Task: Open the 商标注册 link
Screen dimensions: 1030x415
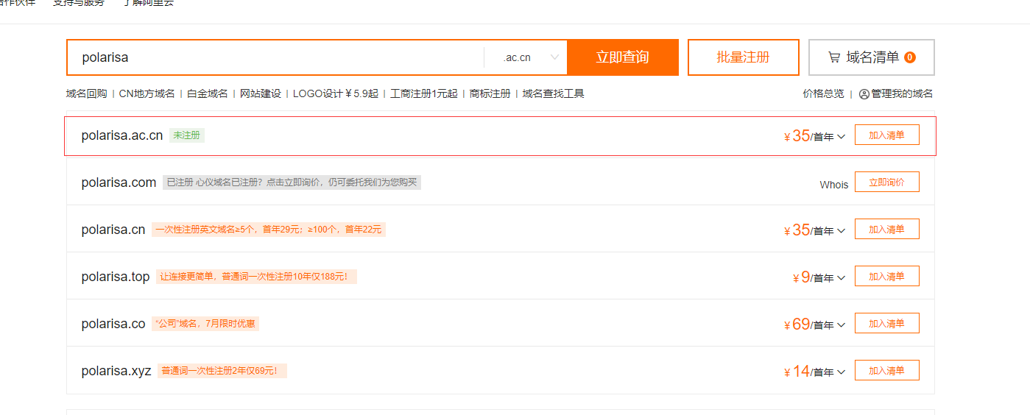Action: point(490,94)
